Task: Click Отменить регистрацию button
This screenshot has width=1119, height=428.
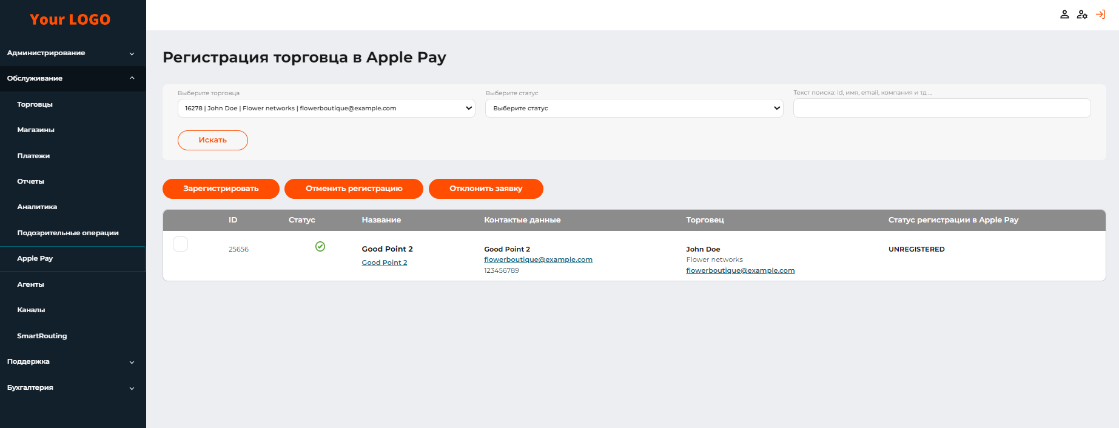Action: [354, 189]
